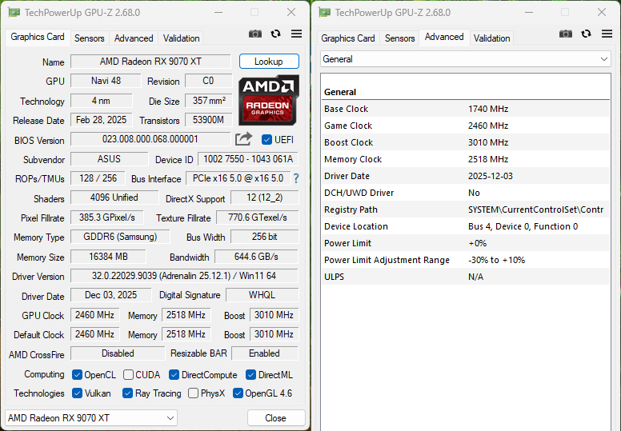Select the Advanced tab in right window
621x431 pixels.
click(x=444, y=38)
